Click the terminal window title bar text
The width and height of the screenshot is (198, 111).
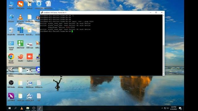coord(55,13)
